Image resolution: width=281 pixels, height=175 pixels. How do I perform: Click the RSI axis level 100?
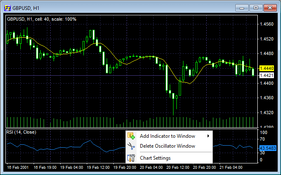point(264,132)
